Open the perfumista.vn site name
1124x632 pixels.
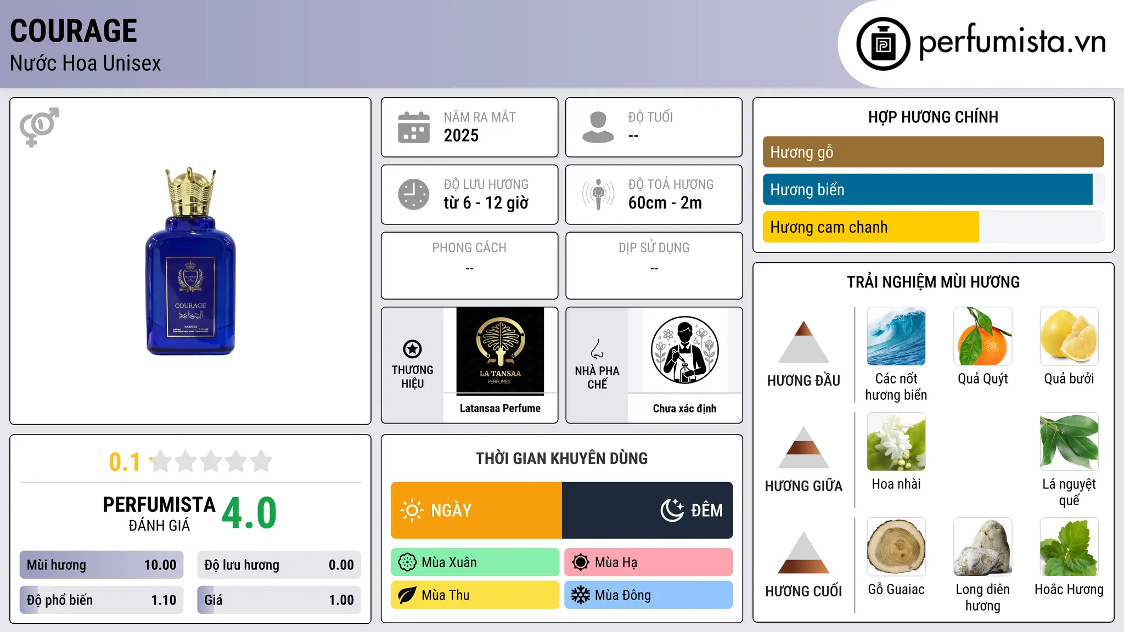(1013, 42)
